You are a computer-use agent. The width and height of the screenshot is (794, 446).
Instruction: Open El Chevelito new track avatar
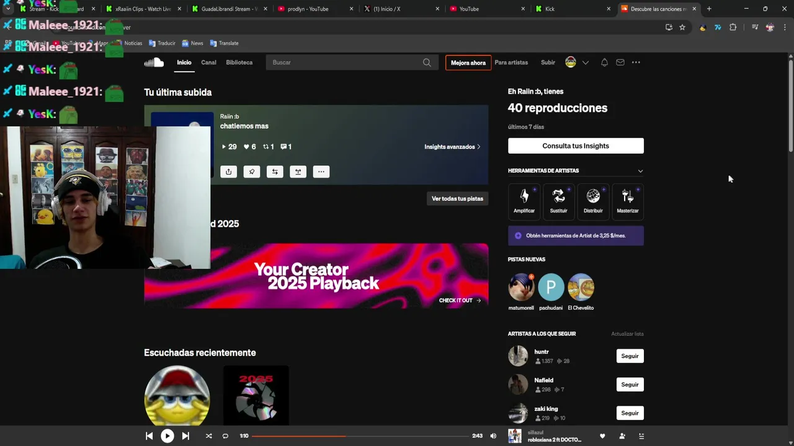point(581,287)
